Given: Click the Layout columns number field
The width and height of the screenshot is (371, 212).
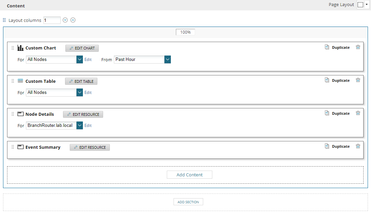Looking at the screenshot, I should point(52,20).
